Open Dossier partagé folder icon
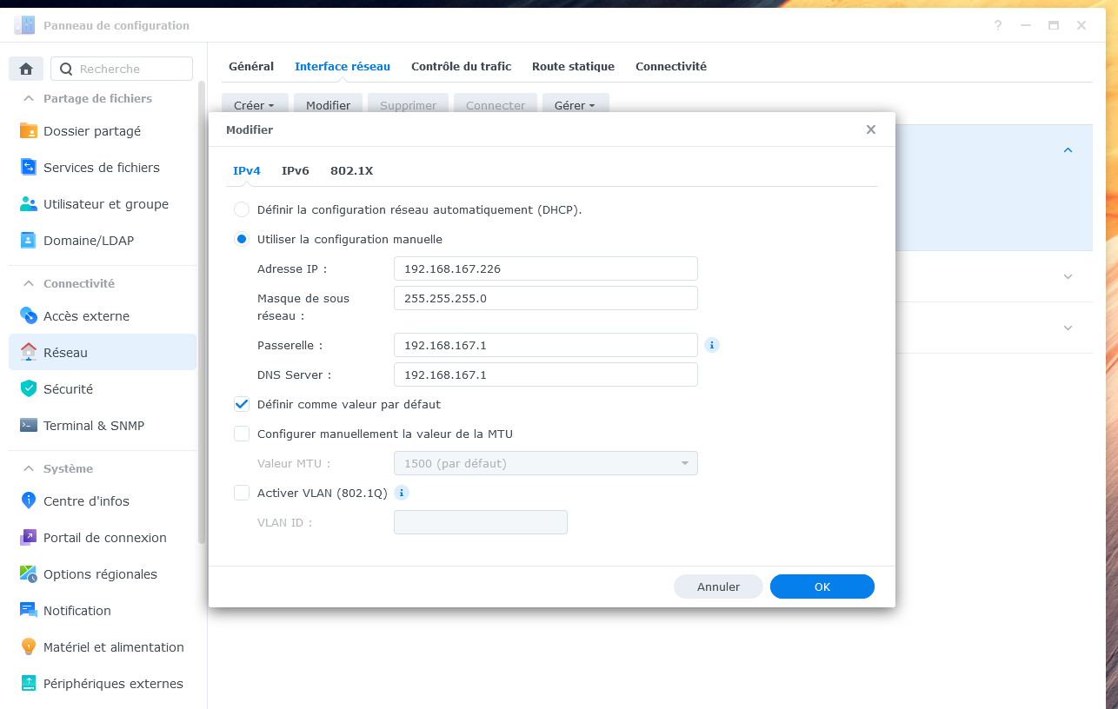The image size is (1118, 709). point(29,131)
